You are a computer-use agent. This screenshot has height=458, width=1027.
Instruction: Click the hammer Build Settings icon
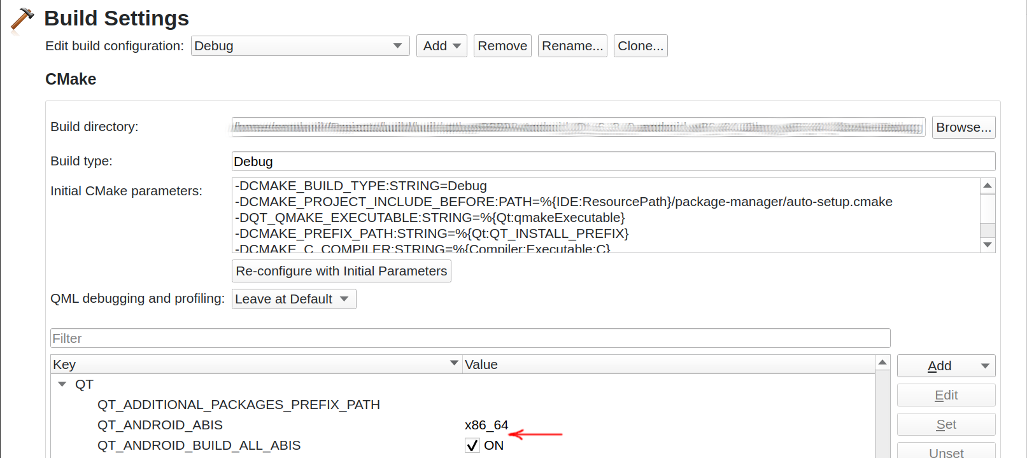point(22,19)
